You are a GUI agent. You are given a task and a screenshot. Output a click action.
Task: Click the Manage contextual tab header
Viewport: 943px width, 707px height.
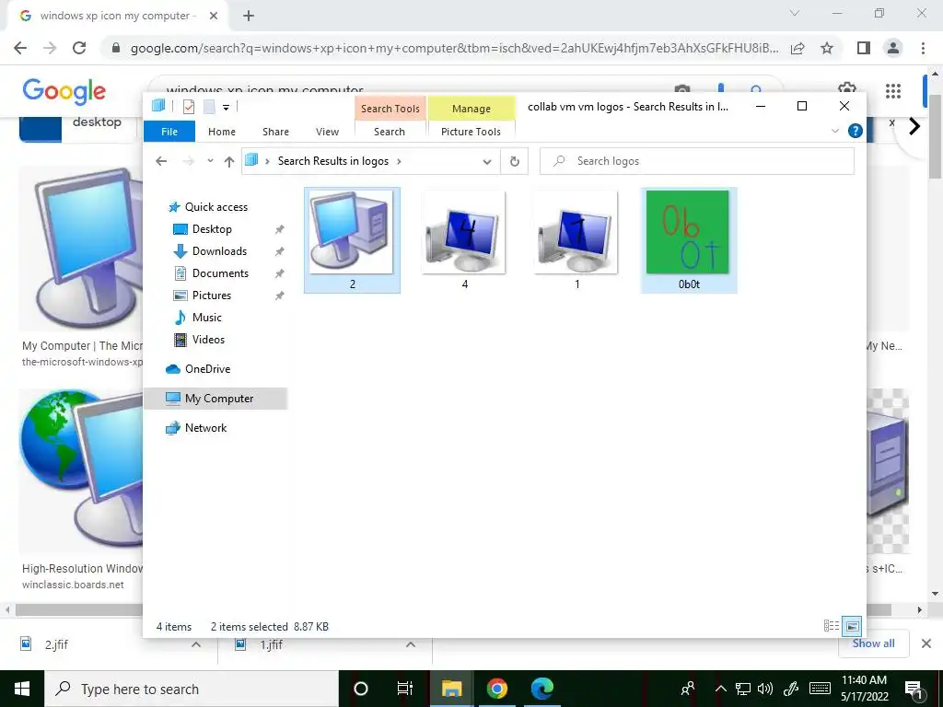[x=471, y=109]
